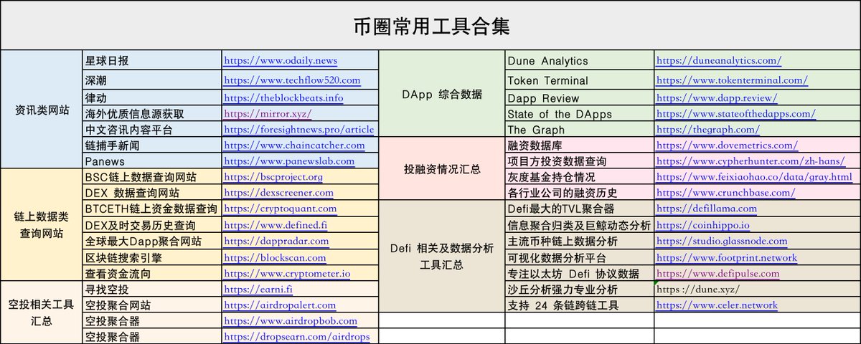Open the techflow520.com link
This screenshot has height=344, width=861.
click(292, 80)
